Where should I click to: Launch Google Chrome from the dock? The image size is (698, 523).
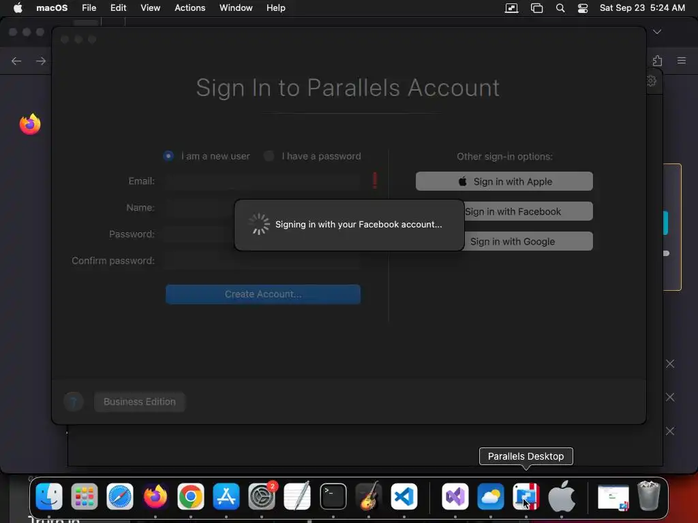click(x=191, y=496)
